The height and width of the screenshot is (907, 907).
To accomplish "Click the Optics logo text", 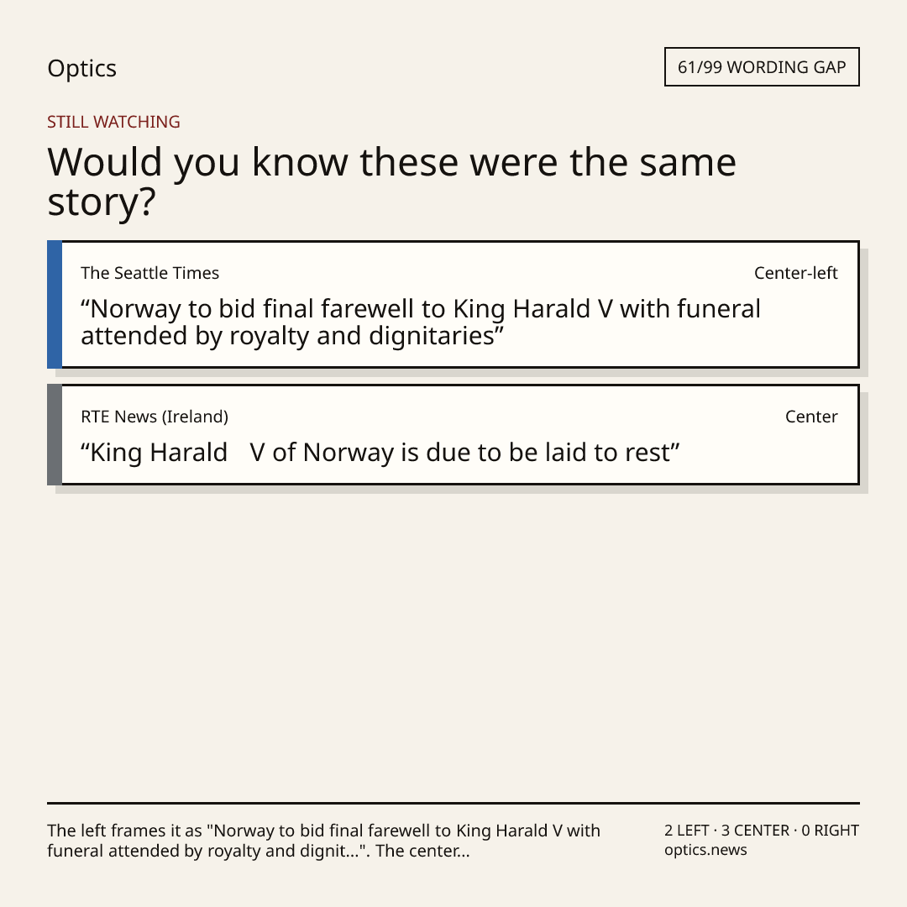I will click(81, 68).
